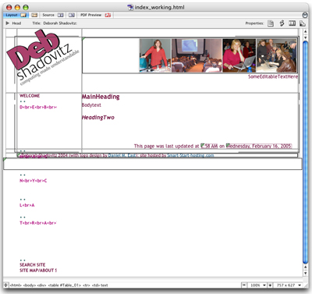Click the document proxy icon in title bar
312x294 pixels.
click(x=130, y=7)
